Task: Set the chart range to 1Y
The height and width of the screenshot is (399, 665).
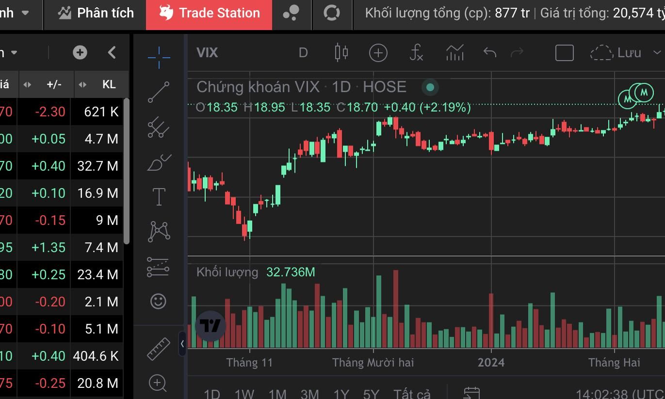Action: click(x=341, y=394)
